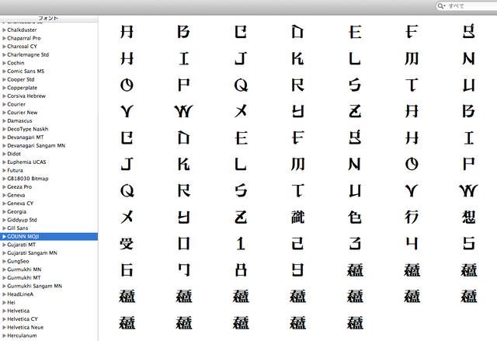Select Devanagari Sangam MN font
Image resolution: width=497 pixels, height=341 pixels.
pyautogui.click(x=36, y=145)
